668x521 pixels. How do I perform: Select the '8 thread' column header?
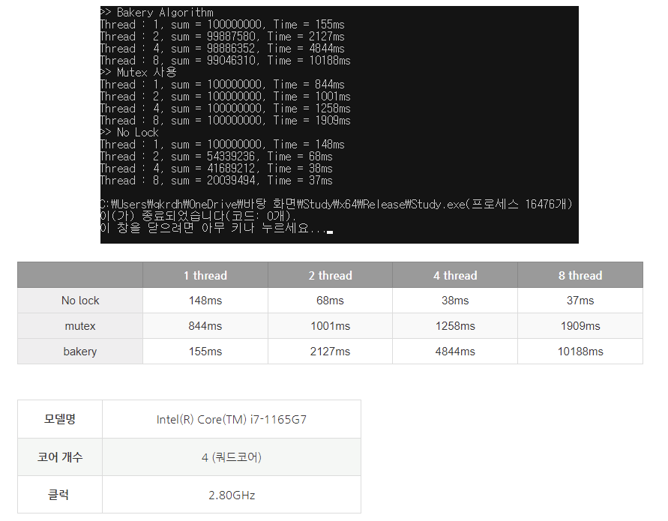point(580,275)
